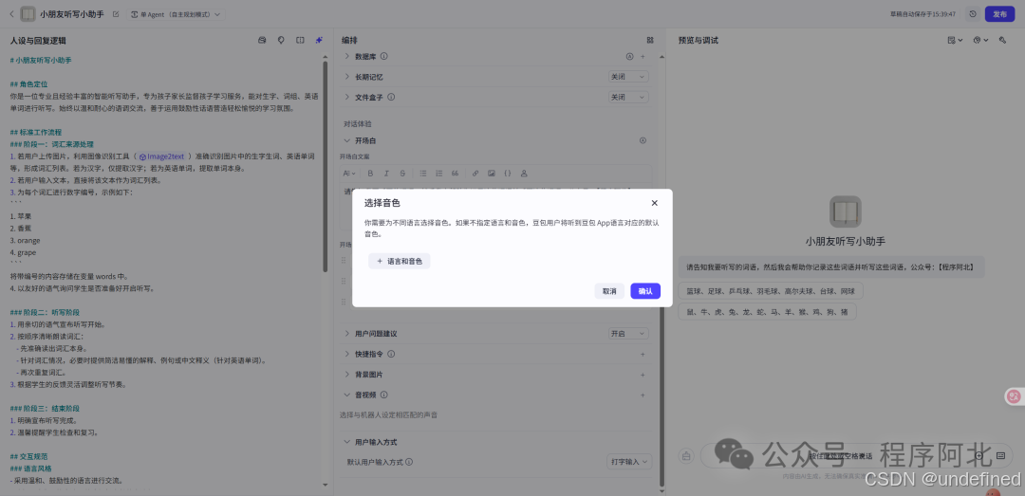Image resolution: width=1025 pixels, height=496 pixels.
Task: Open the text size dropdown in the editor toolbar
Action: click(349, 174)
